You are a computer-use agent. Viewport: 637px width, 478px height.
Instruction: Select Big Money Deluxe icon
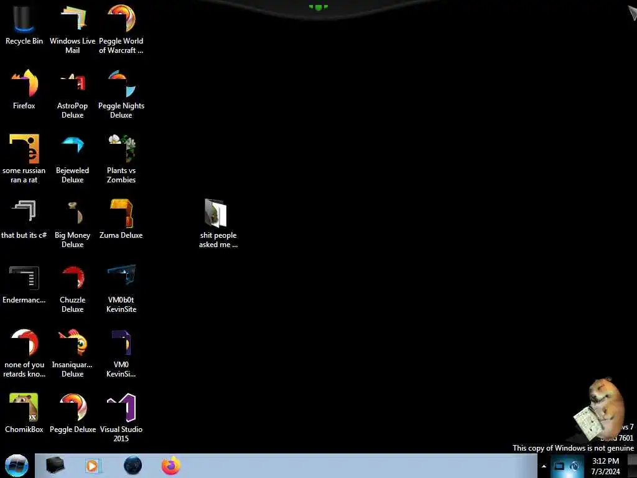[x=72, y=223]
